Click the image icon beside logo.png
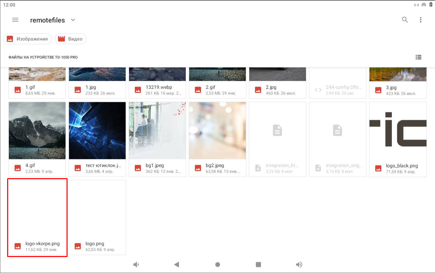Image resolution: width=435 pixels, height=273 pixels. [x=78, y=246]
